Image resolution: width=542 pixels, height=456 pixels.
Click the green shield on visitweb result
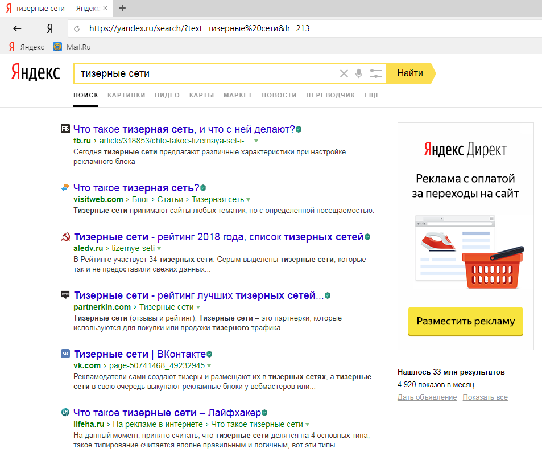tap(203, 188)
